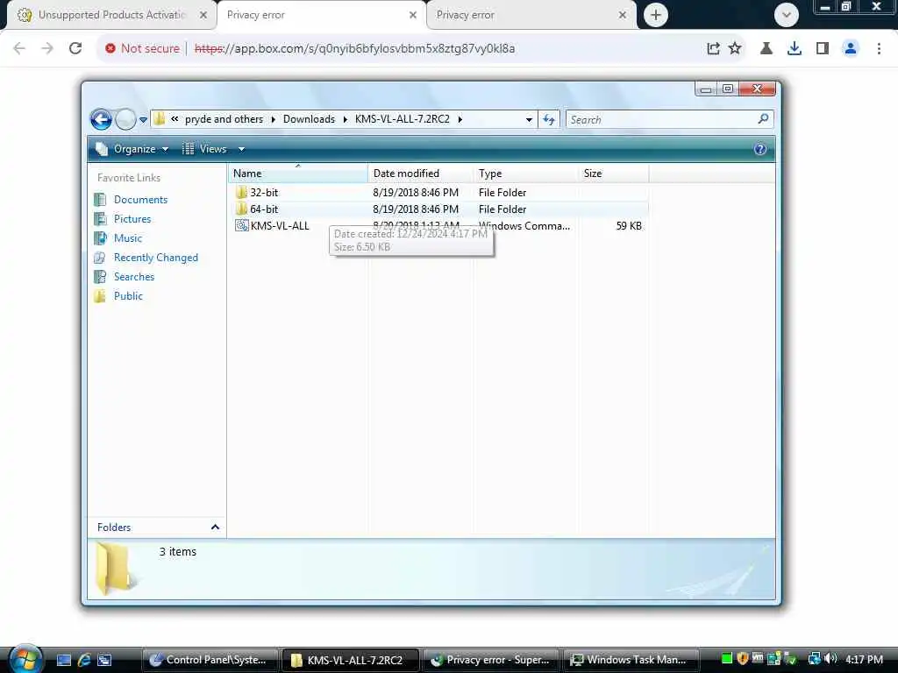The height and width of the screenshot is (673, 898).
Task: Close the Unsupported Products Activation tab
Action: (203, 16)
